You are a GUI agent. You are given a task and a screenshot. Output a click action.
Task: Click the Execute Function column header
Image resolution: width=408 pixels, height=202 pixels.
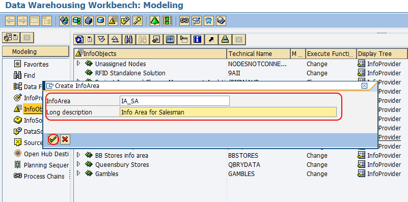click(x=331, y=54)
